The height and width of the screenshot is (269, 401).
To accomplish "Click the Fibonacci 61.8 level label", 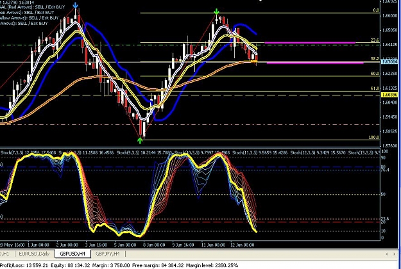I will (x=375, y=88).
